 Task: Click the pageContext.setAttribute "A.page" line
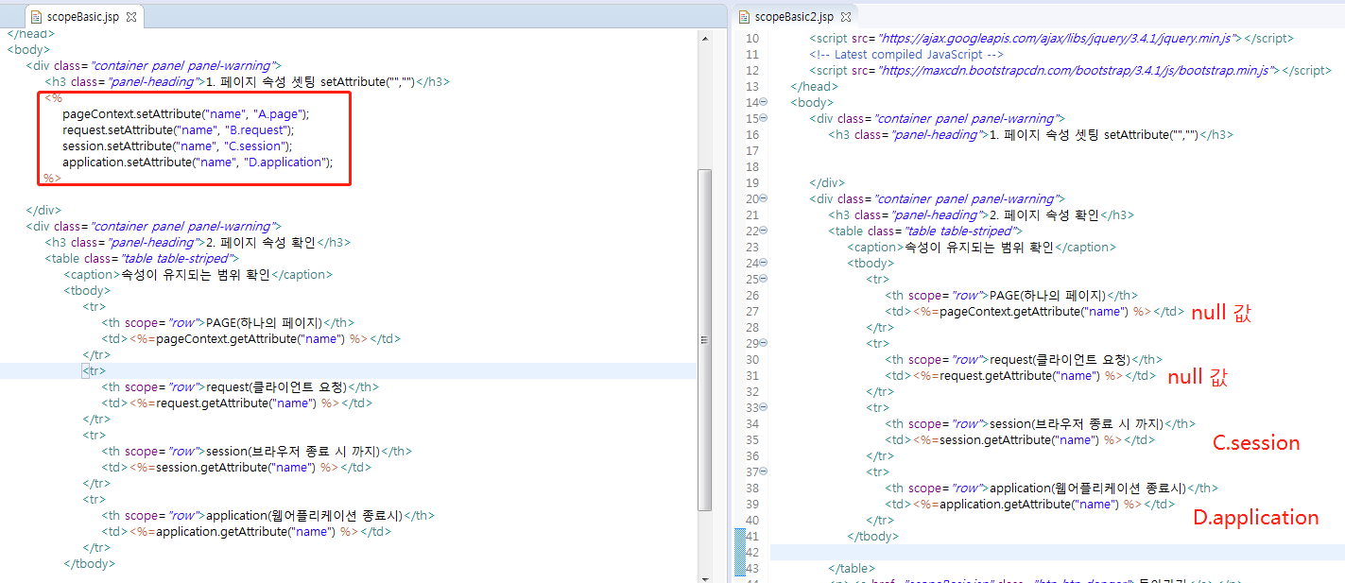(x=186, y=113)
